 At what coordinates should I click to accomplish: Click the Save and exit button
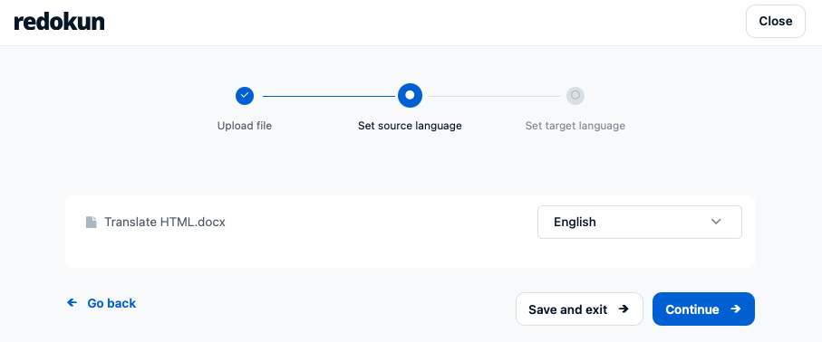click(x=579, y=309)
